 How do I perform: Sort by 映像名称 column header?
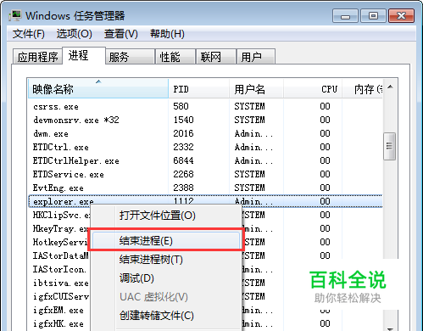[x=98, y=89]
